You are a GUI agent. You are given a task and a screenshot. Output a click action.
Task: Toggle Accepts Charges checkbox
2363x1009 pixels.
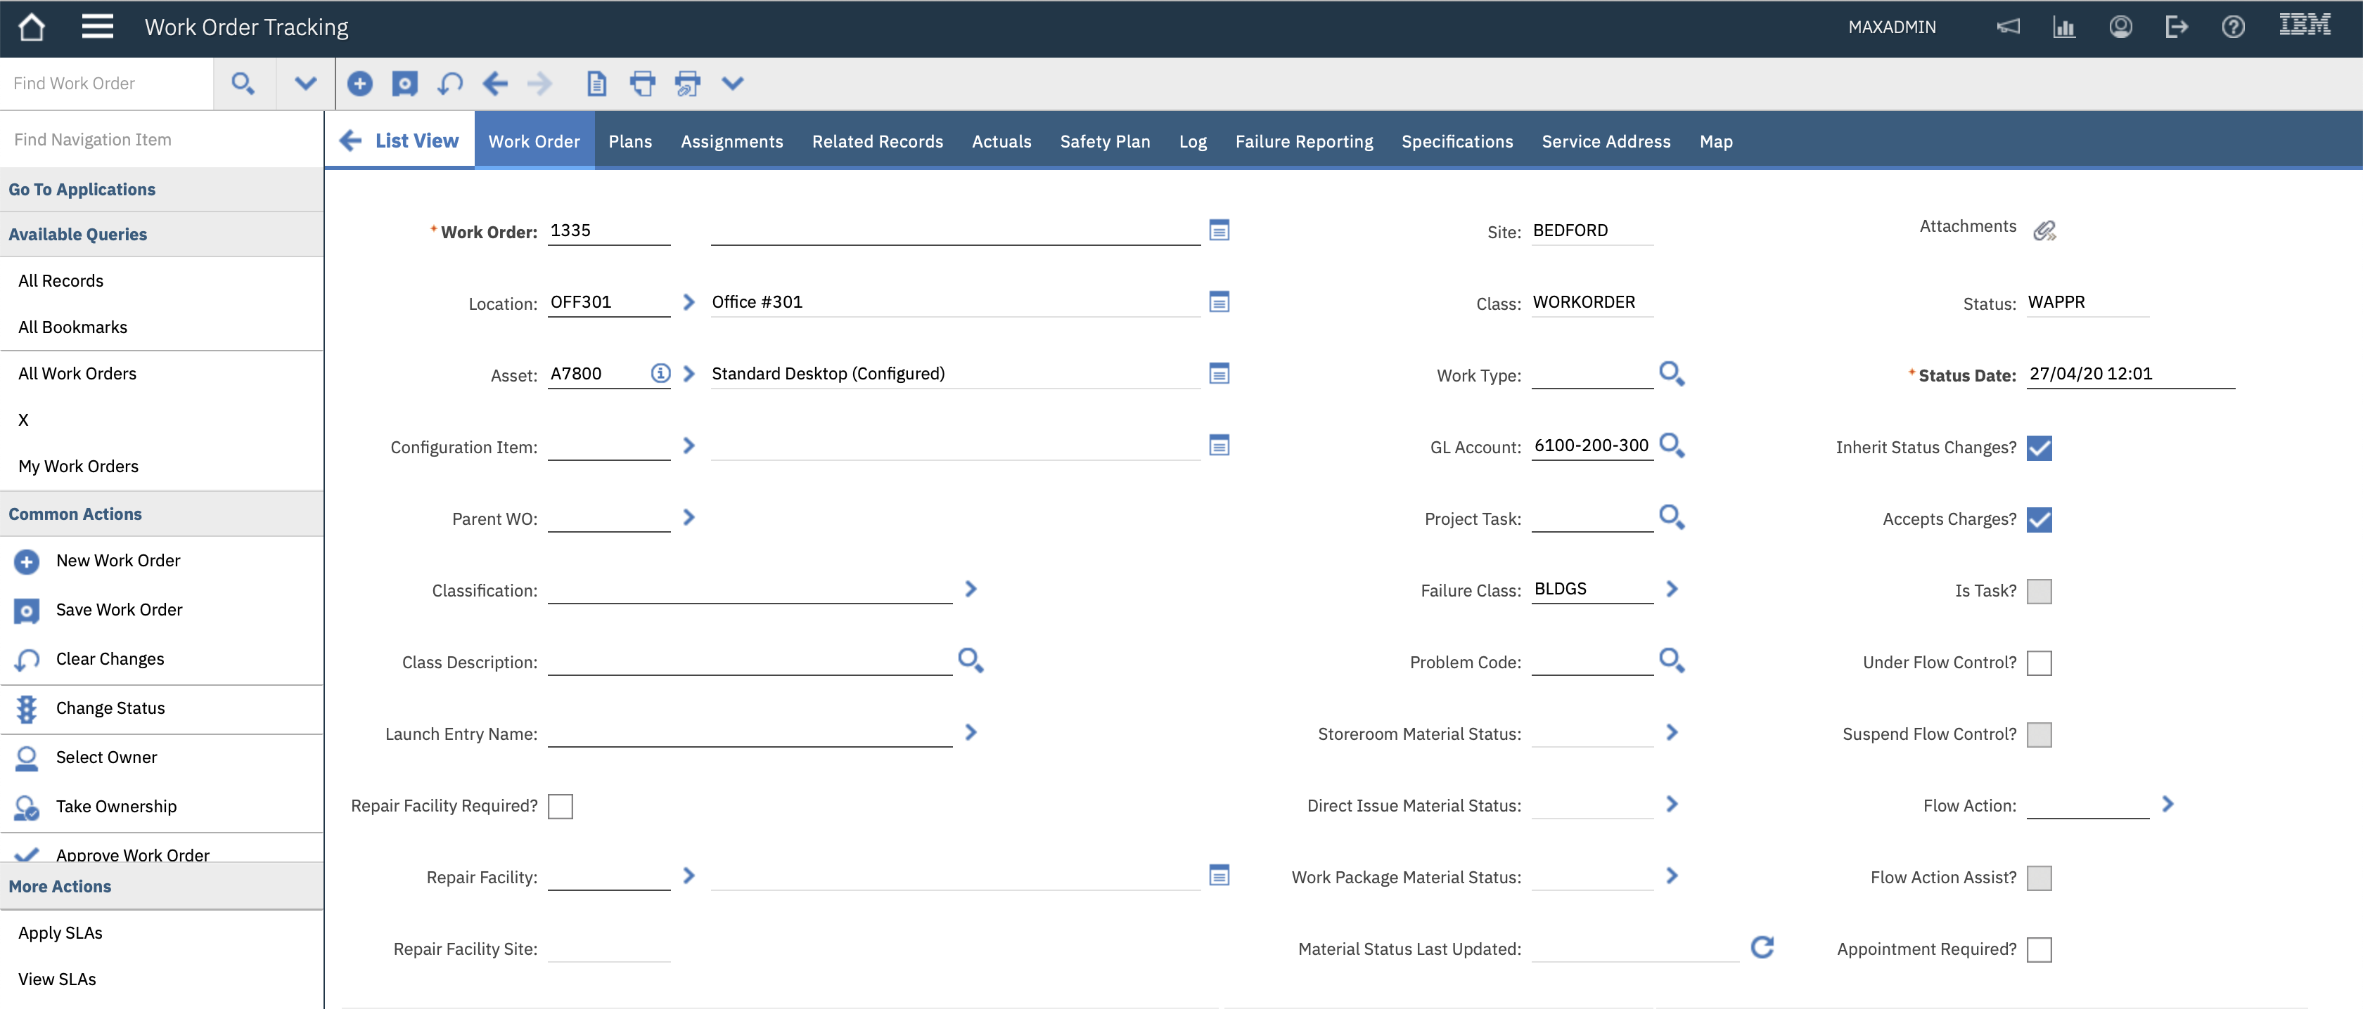click(x=2038, y=520)
